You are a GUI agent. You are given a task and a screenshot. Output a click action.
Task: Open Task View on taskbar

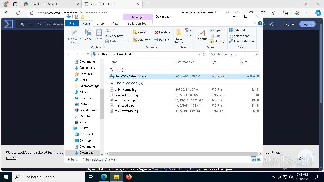(91, 177)
